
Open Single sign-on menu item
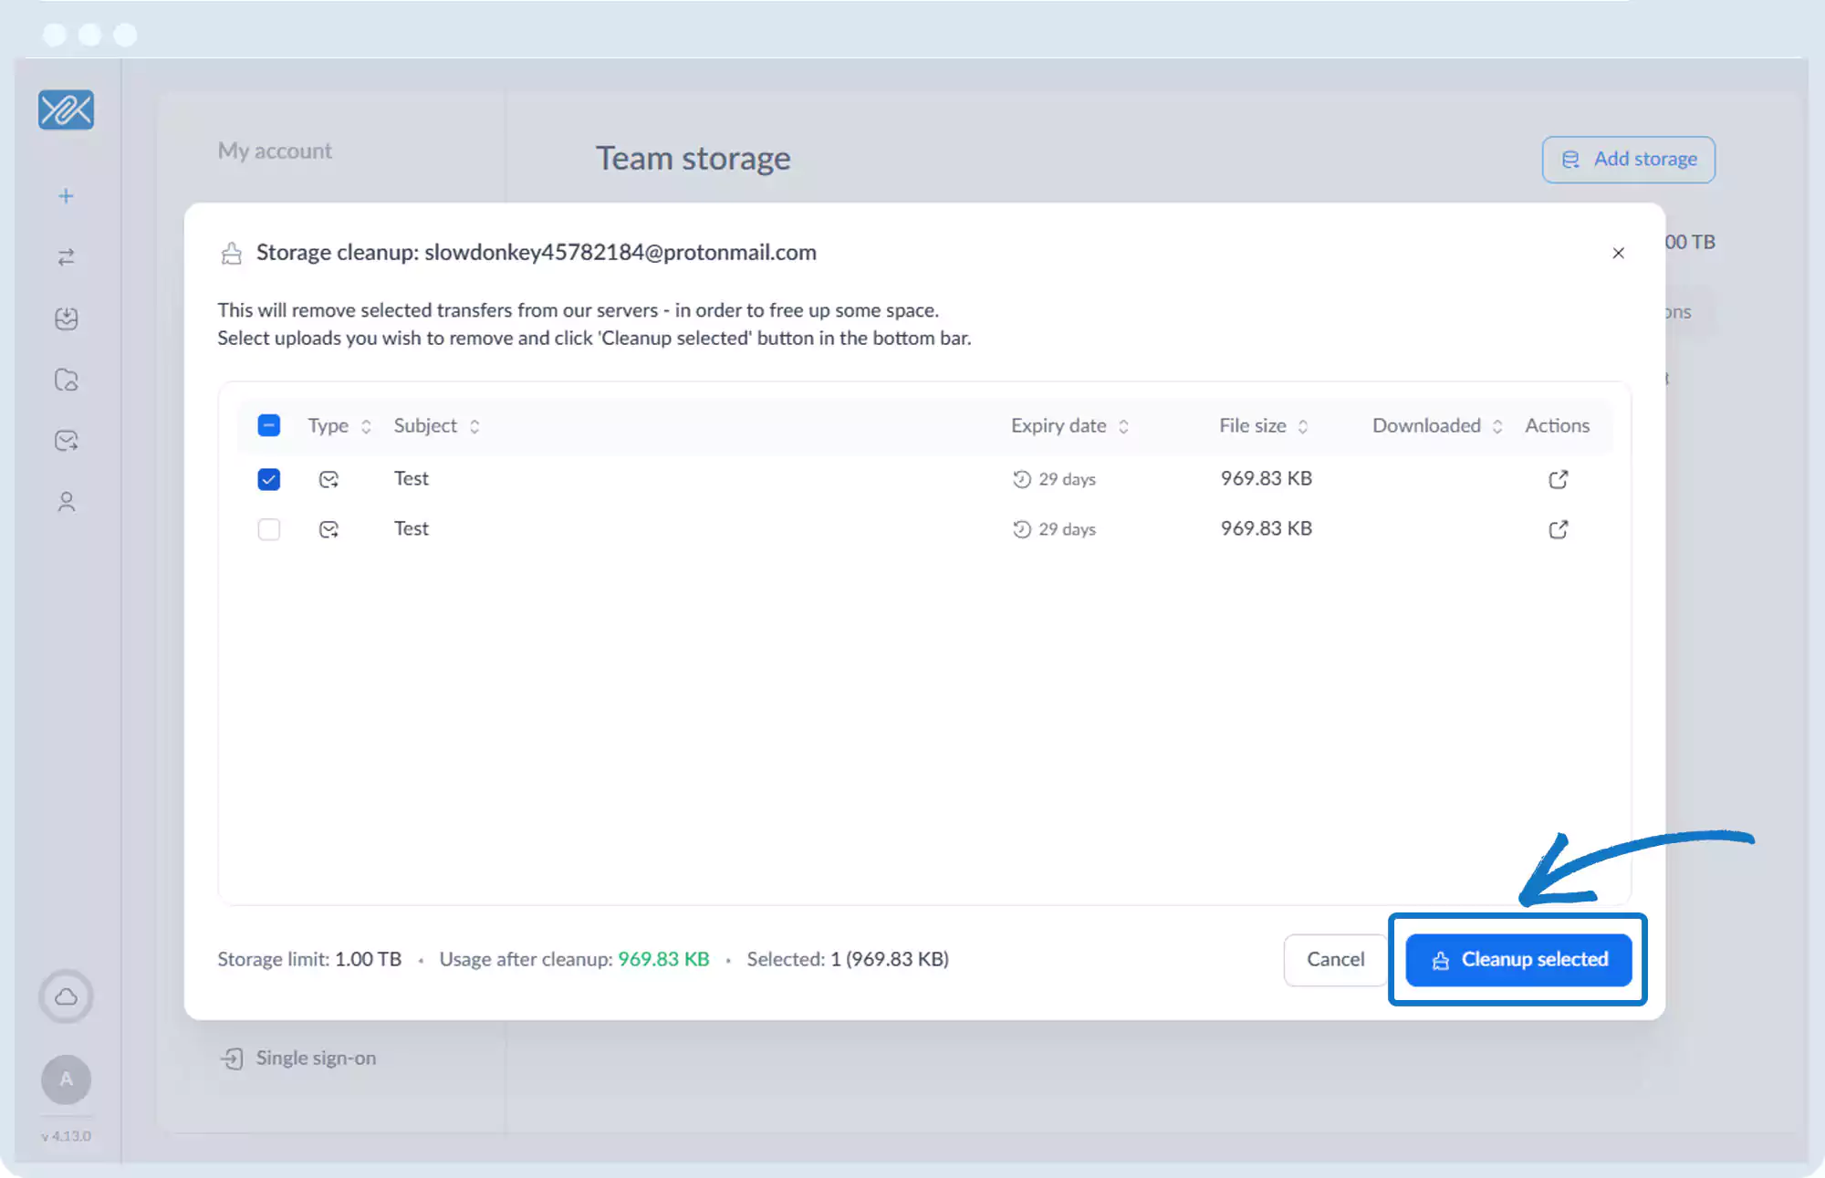click(315, 1058)
